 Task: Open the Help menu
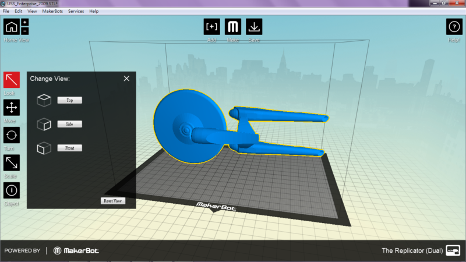point(94,11)
